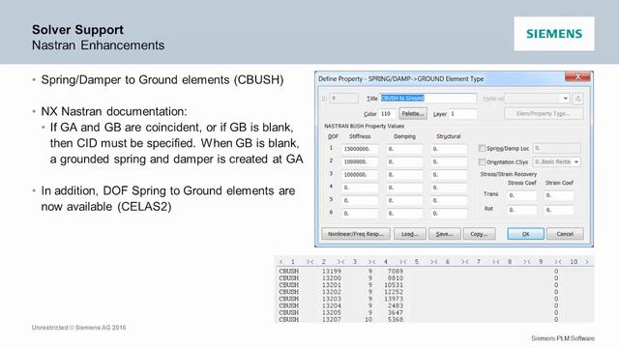This screenshot has height=348, width=619.
Task: Enable the Spring/Damp Loc checkbox
Action: pyautogui.click(x=482, y=148)
